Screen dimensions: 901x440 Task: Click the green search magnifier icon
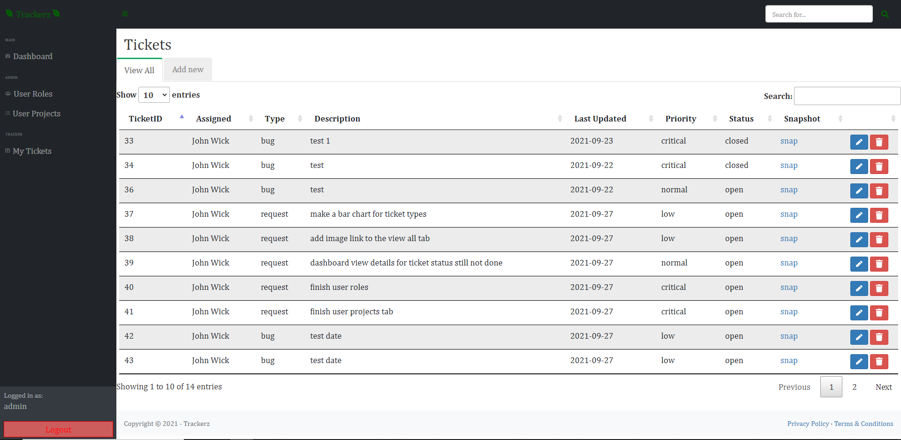tap(885, 14)
